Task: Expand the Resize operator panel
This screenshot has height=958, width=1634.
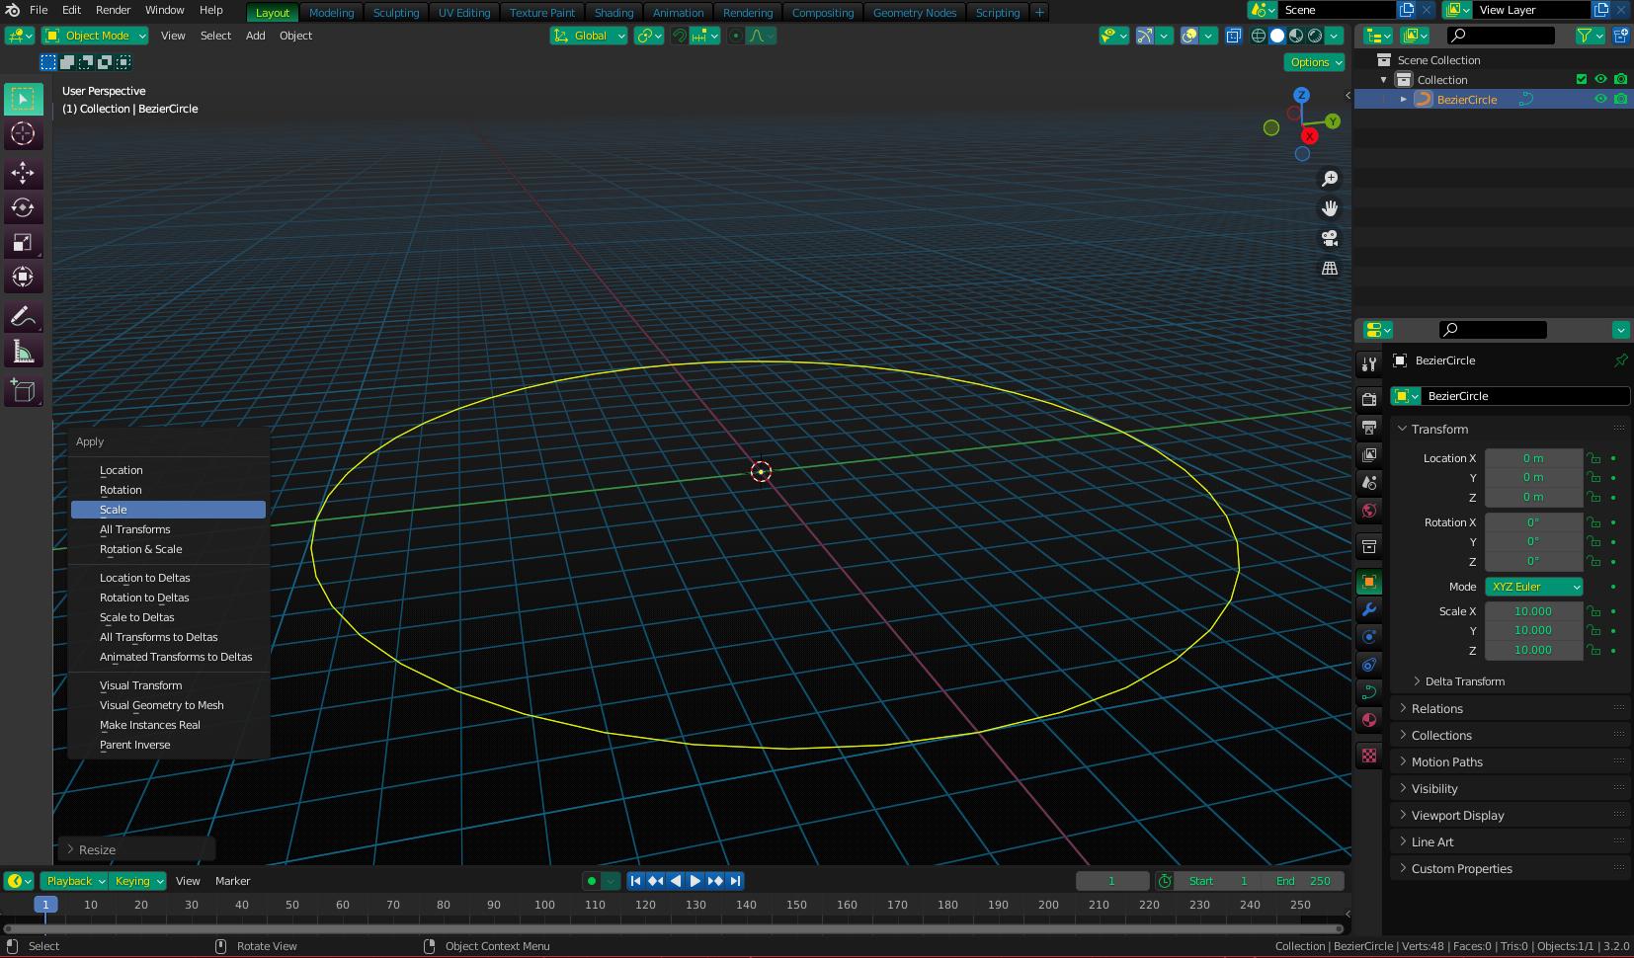Action: tap(136, 849)
